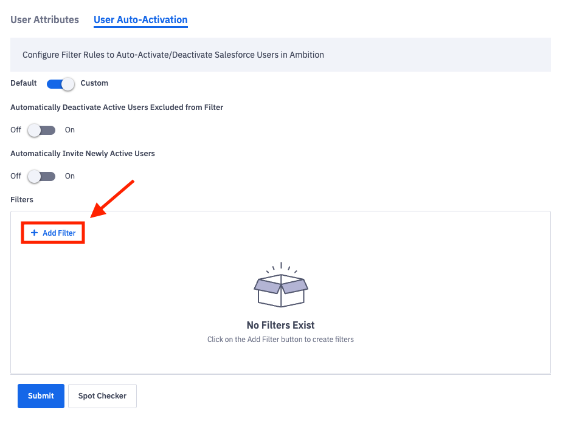
Task: Click the blue Submit button
Action: (x=41, y=396)
